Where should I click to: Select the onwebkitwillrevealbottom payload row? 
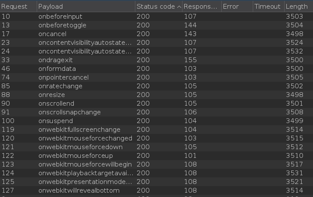tap(79, 190)
